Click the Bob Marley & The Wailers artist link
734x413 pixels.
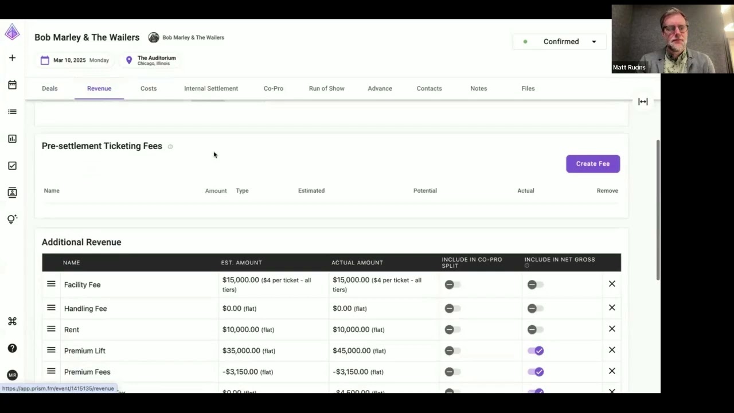[193, 37]
